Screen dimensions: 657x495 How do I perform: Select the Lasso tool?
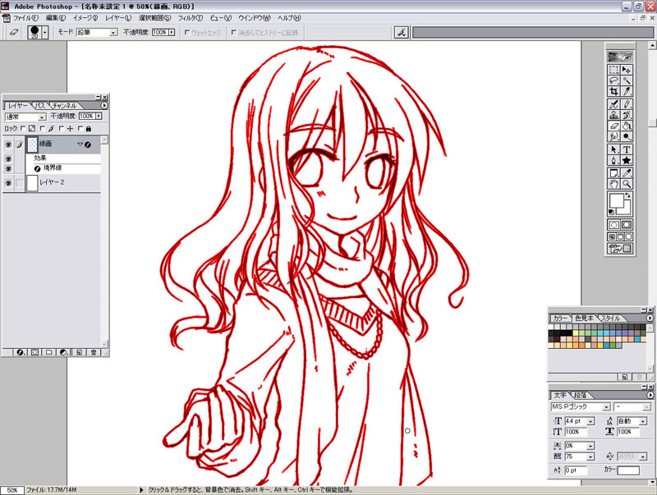pyautogui.click(x=613, y=80)
